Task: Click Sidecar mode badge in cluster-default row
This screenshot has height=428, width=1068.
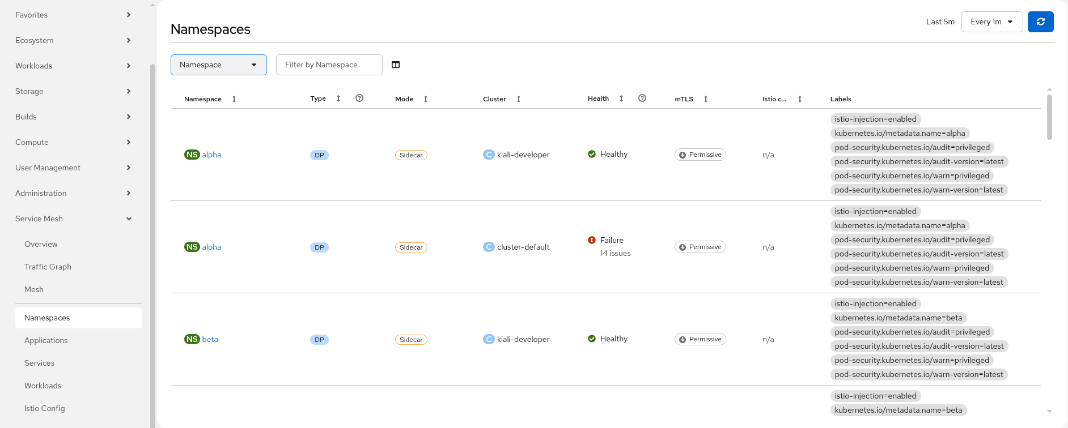Action: click(x=411, y=247)
